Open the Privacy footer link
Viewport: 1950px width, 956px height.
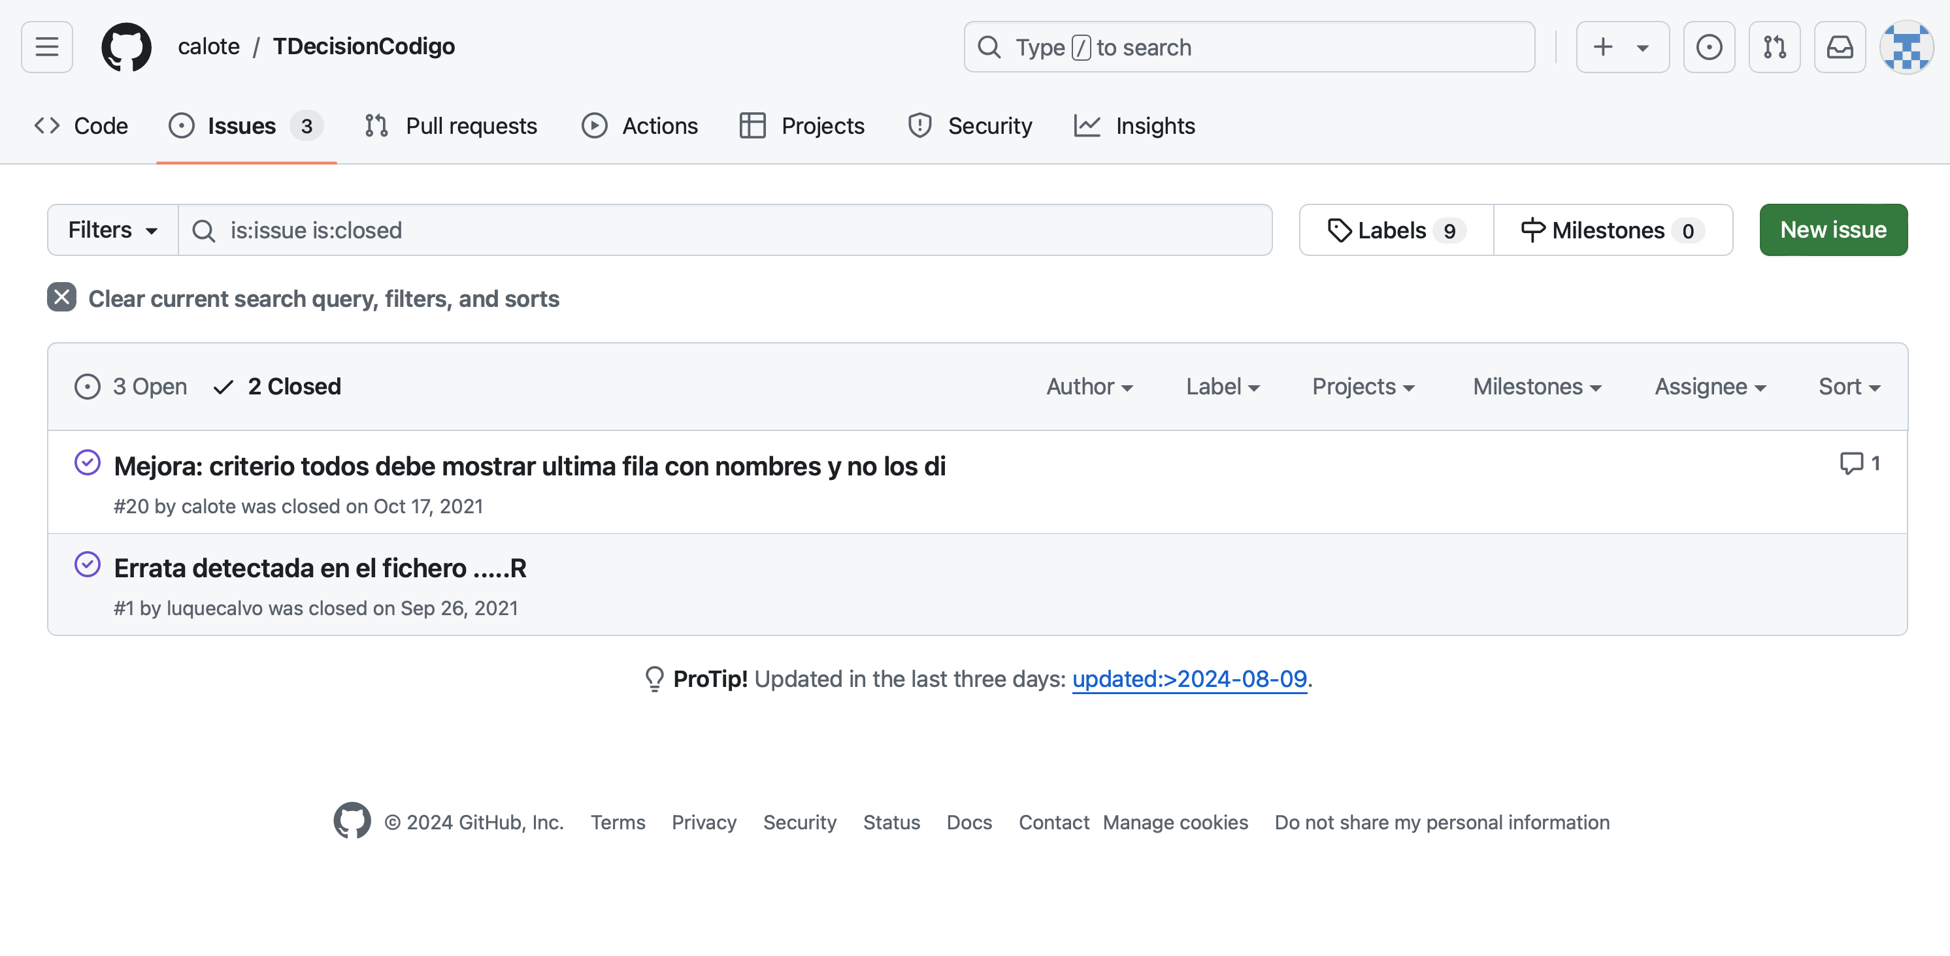(x=704, y=822)
